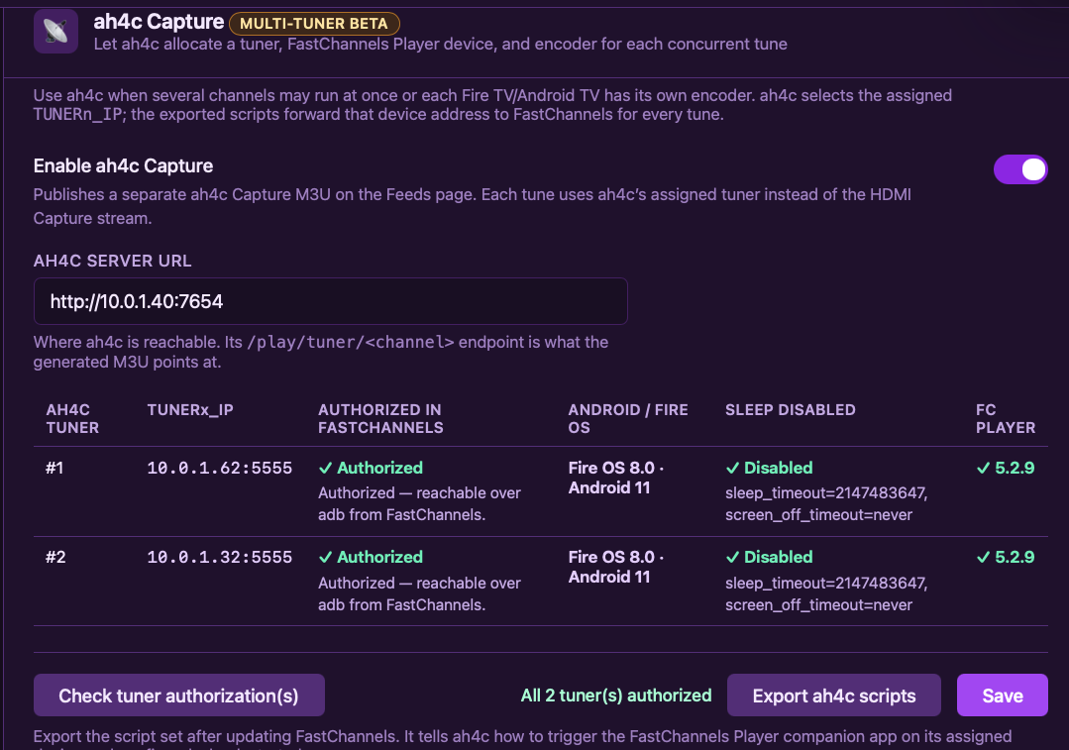The image size is (1069, 750).
Task: Select the 10.0.1.62:5555 tuner address
Action: click(220, 468)
